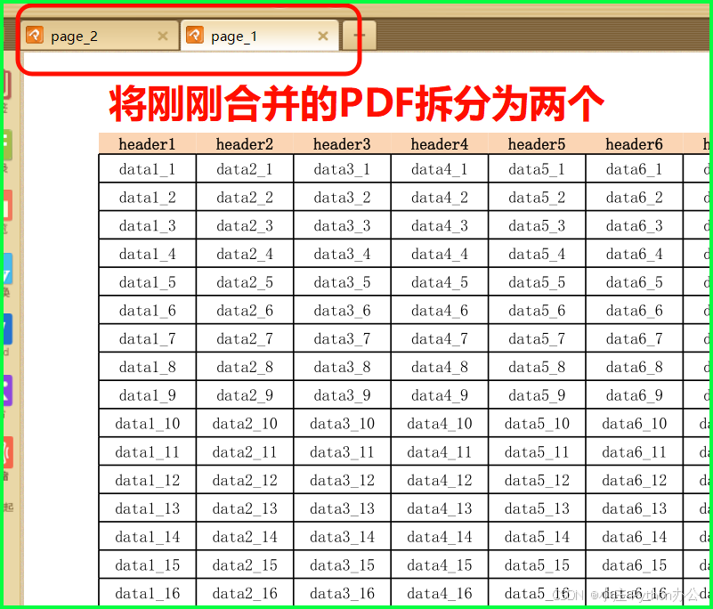Click the PDF icon on page_1 tab
The image size is (713, 609).
pyautogui.click(x=195, y=35)
